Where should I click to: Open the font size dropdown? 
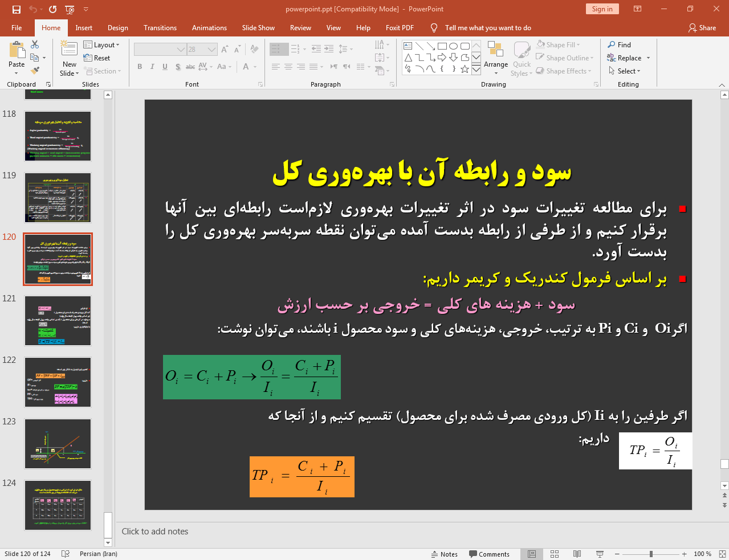click(x=212, y=50)
